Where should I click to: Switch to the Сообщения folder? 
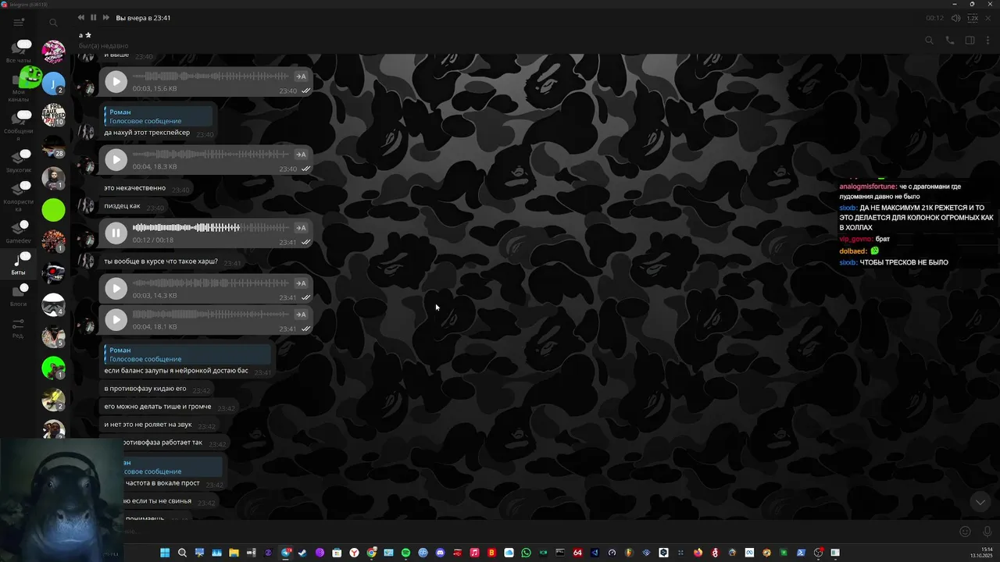[x=19, y=124]
